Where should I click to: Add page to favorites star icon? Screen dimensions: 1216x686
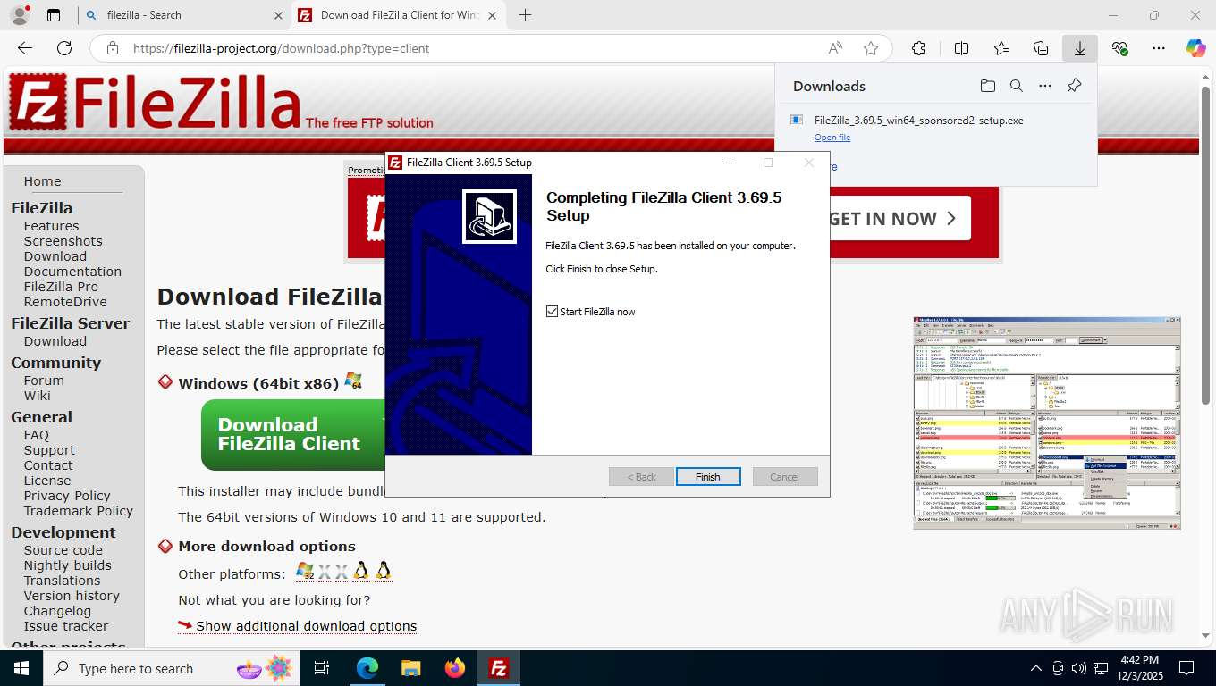[871, 48]
